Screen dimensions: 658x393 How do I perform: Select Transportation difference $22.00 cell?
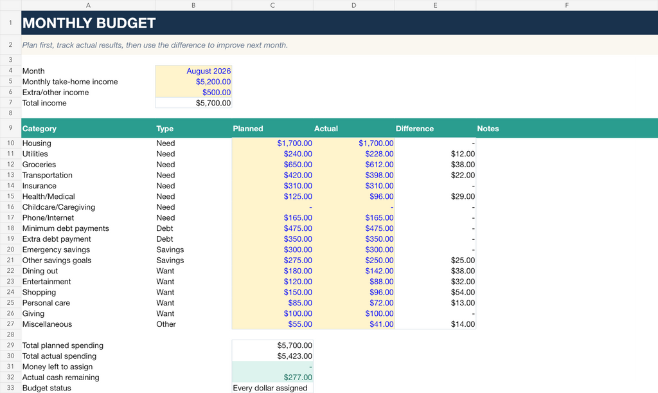(x=435, y=175)
